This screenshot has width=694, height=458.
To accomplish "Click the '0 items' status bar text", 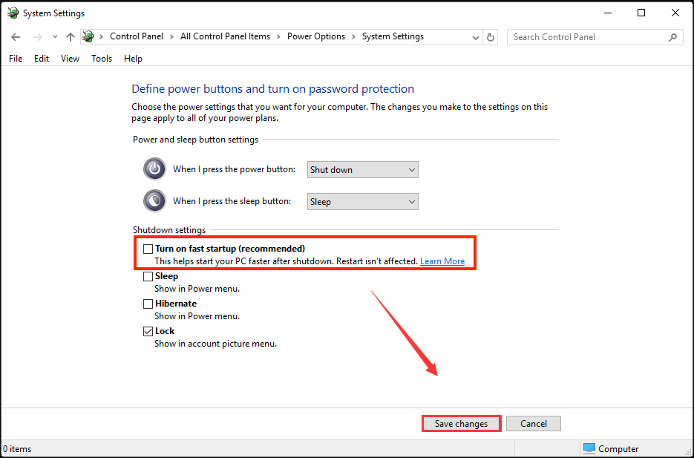I will pos(17,448).
